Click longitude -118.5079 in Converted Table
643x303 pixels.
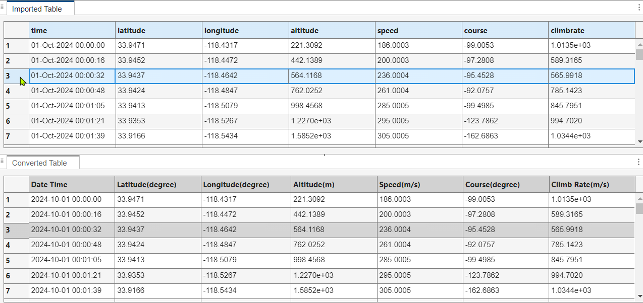tap(246, 261)
